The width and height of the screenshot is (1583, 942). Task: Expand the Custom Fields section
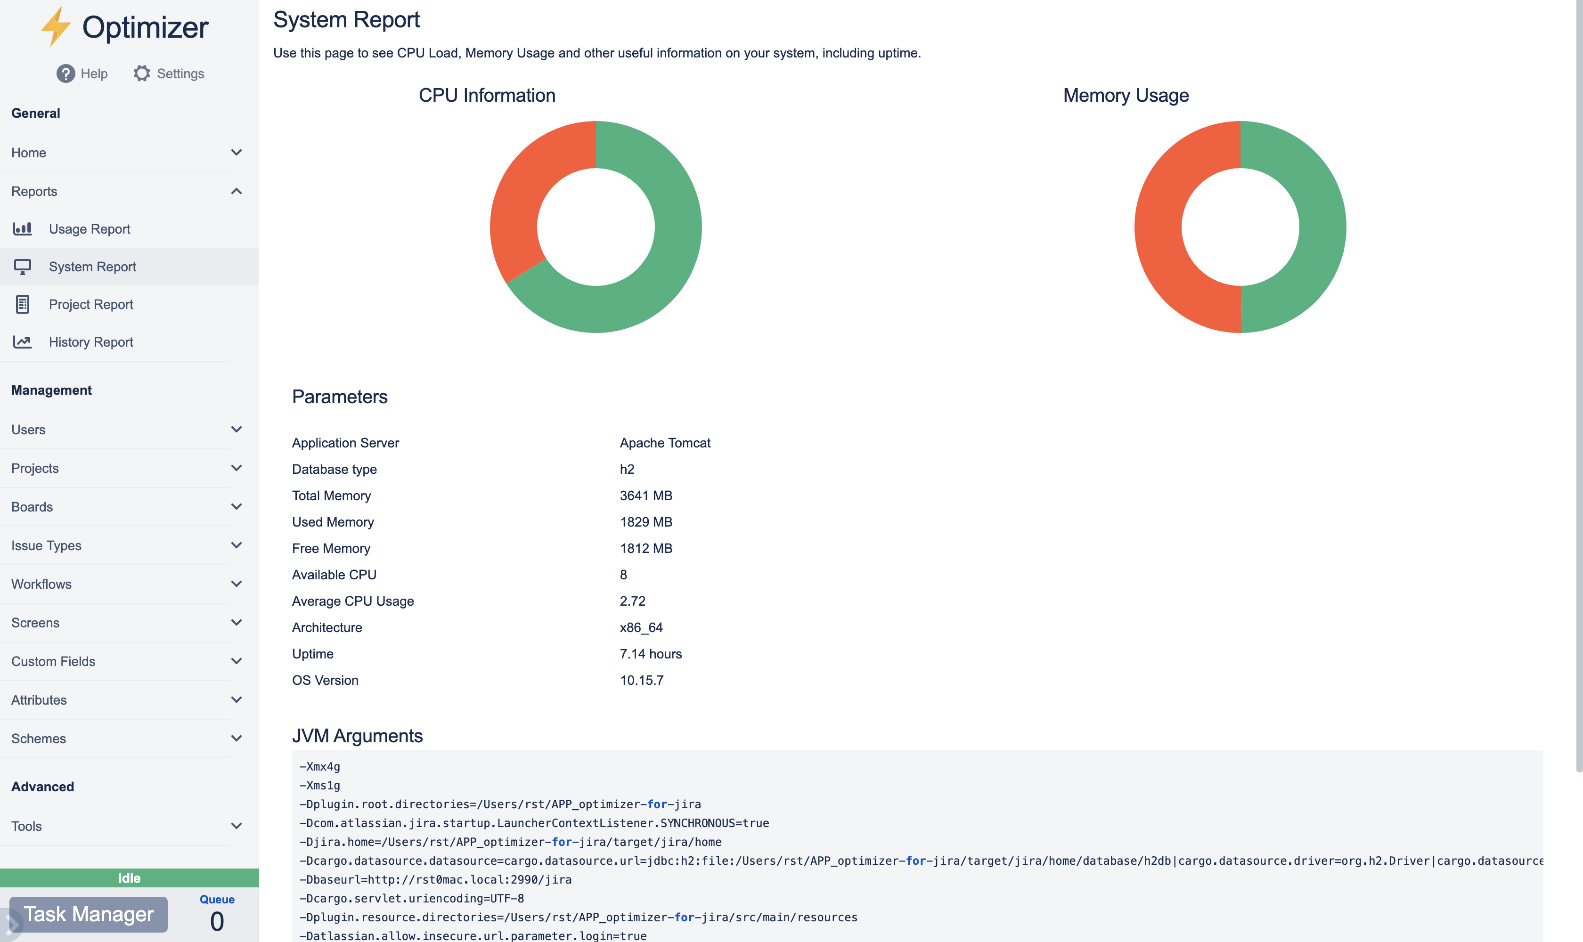click(236, 661)
